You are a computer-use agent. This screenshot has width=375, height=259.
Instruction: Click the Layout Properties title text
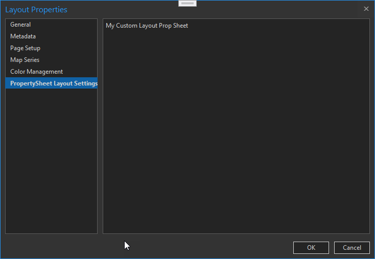(x=36, y=9)
